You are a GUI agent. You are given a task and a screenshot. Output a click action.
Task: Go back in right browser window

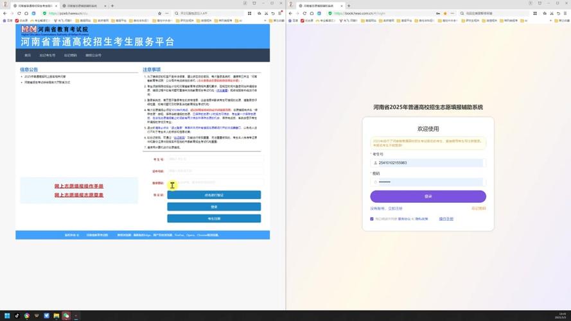pyautogui.click(x=290, y=13)
